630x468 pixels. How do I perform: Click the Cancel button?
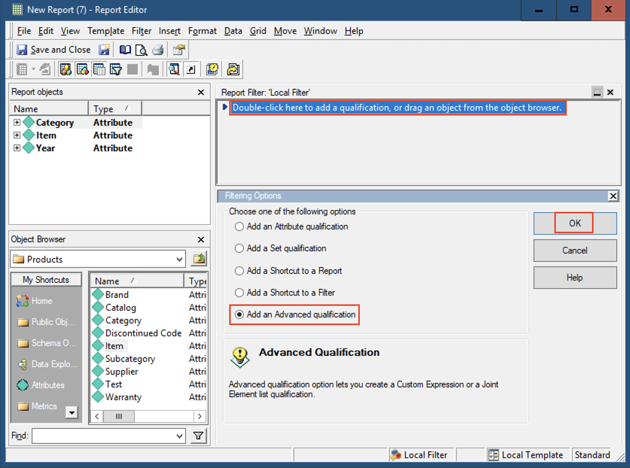574,251
